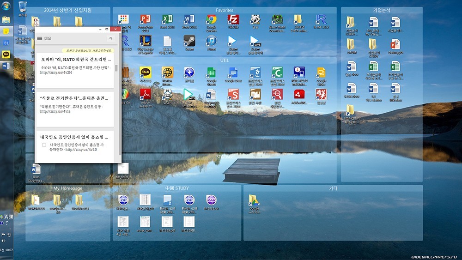Viewport: 462px width, 260px height.
Task: Select the KakaoTalk icon in UTIL
Action: coord(145,72)
